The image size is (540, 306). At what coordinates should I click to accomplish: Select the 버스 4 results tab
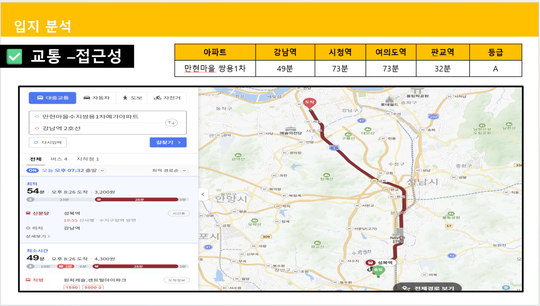pyautogui.click(x=59, y=159)
